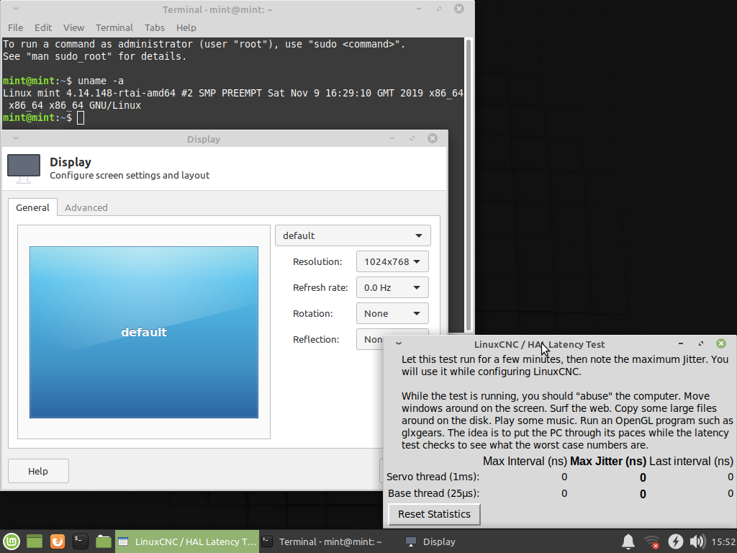737x553 pixels.
Task: Click the terminal command prompt cursor
Action: (81, 117)
